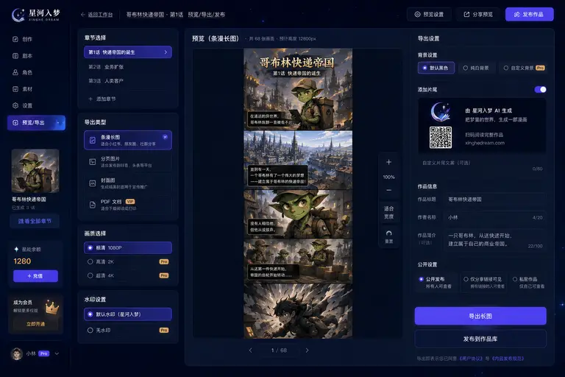The height and width of the screenshot is (377, 565).
Task: Open 设置 from the sidebar
Action: point(22,105)
